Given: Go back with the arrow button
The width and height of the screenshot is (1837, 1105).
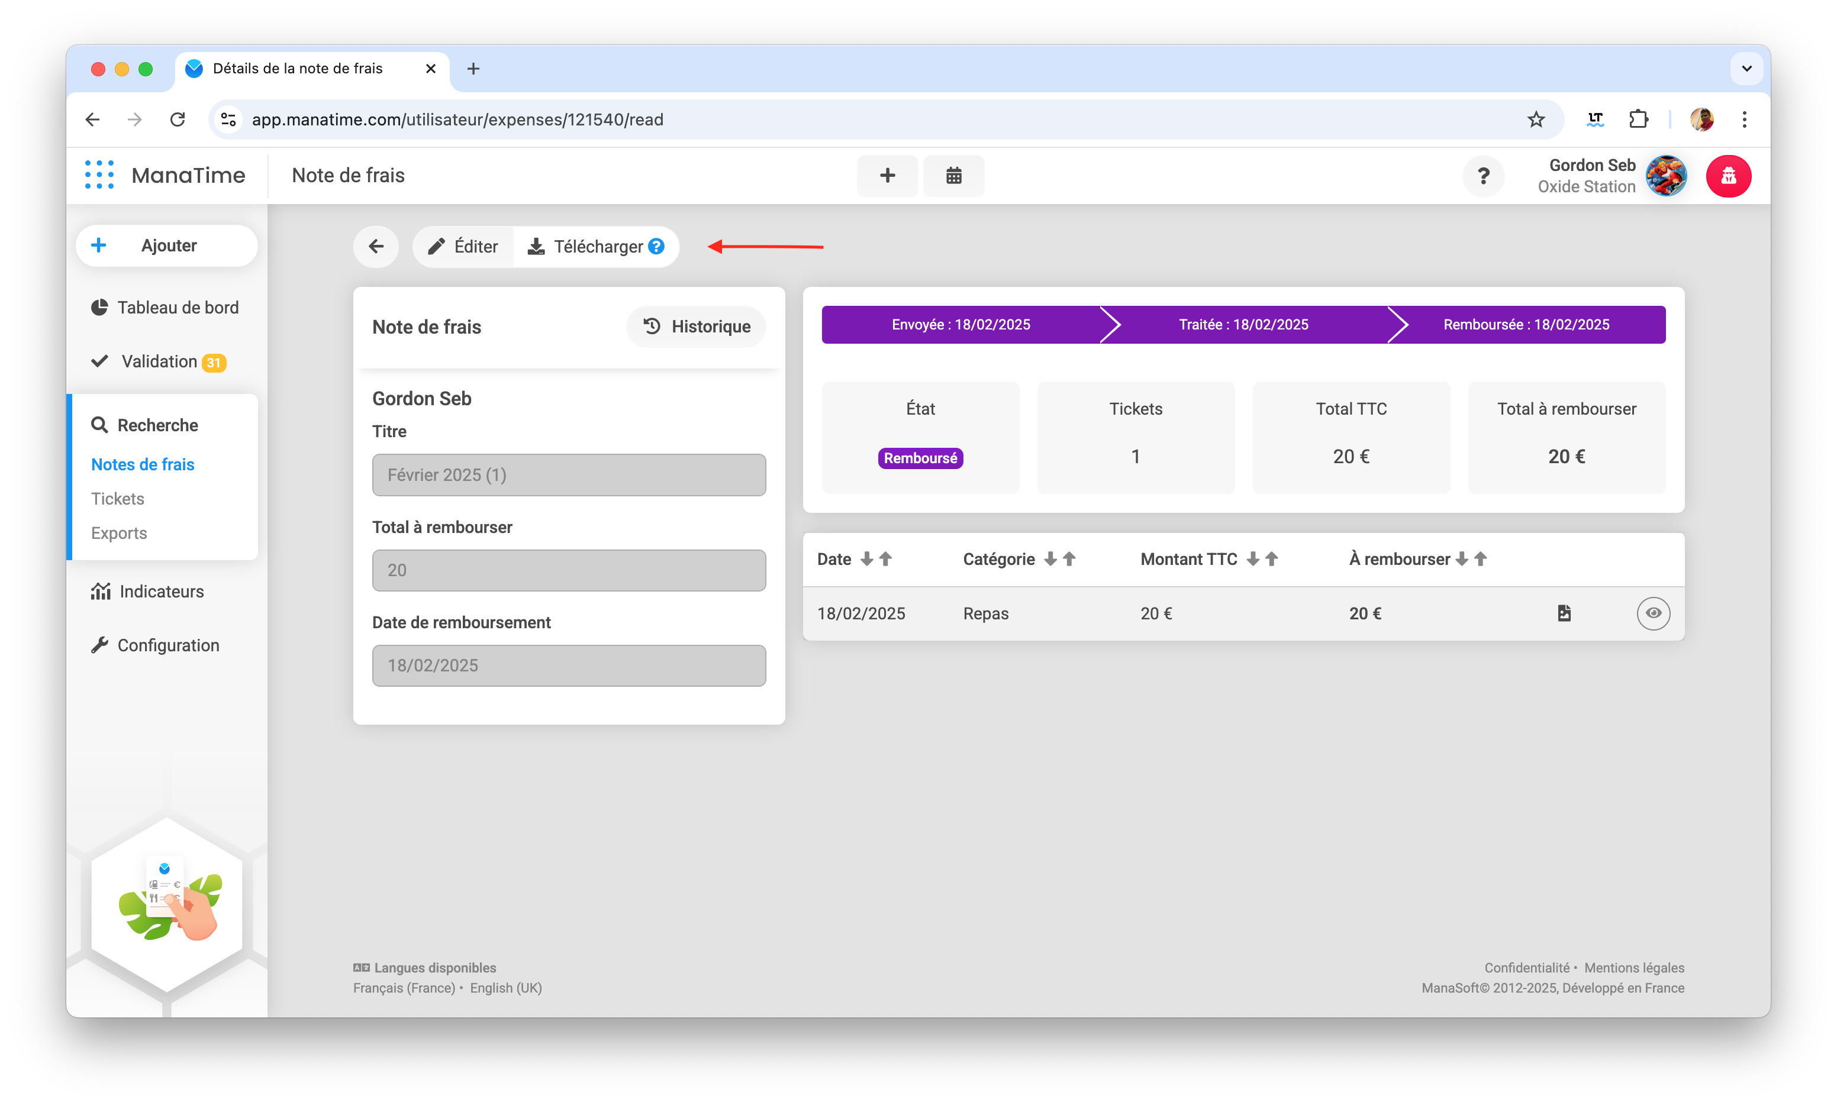Looking at the screenshot, I should [376, 247].
